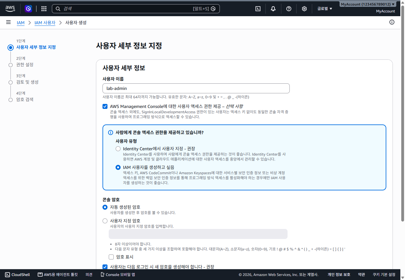Viewport: 405px width, 280px height.
Task: Go to IAM 사용자 breadcrumb link
Action: (45, 23)
